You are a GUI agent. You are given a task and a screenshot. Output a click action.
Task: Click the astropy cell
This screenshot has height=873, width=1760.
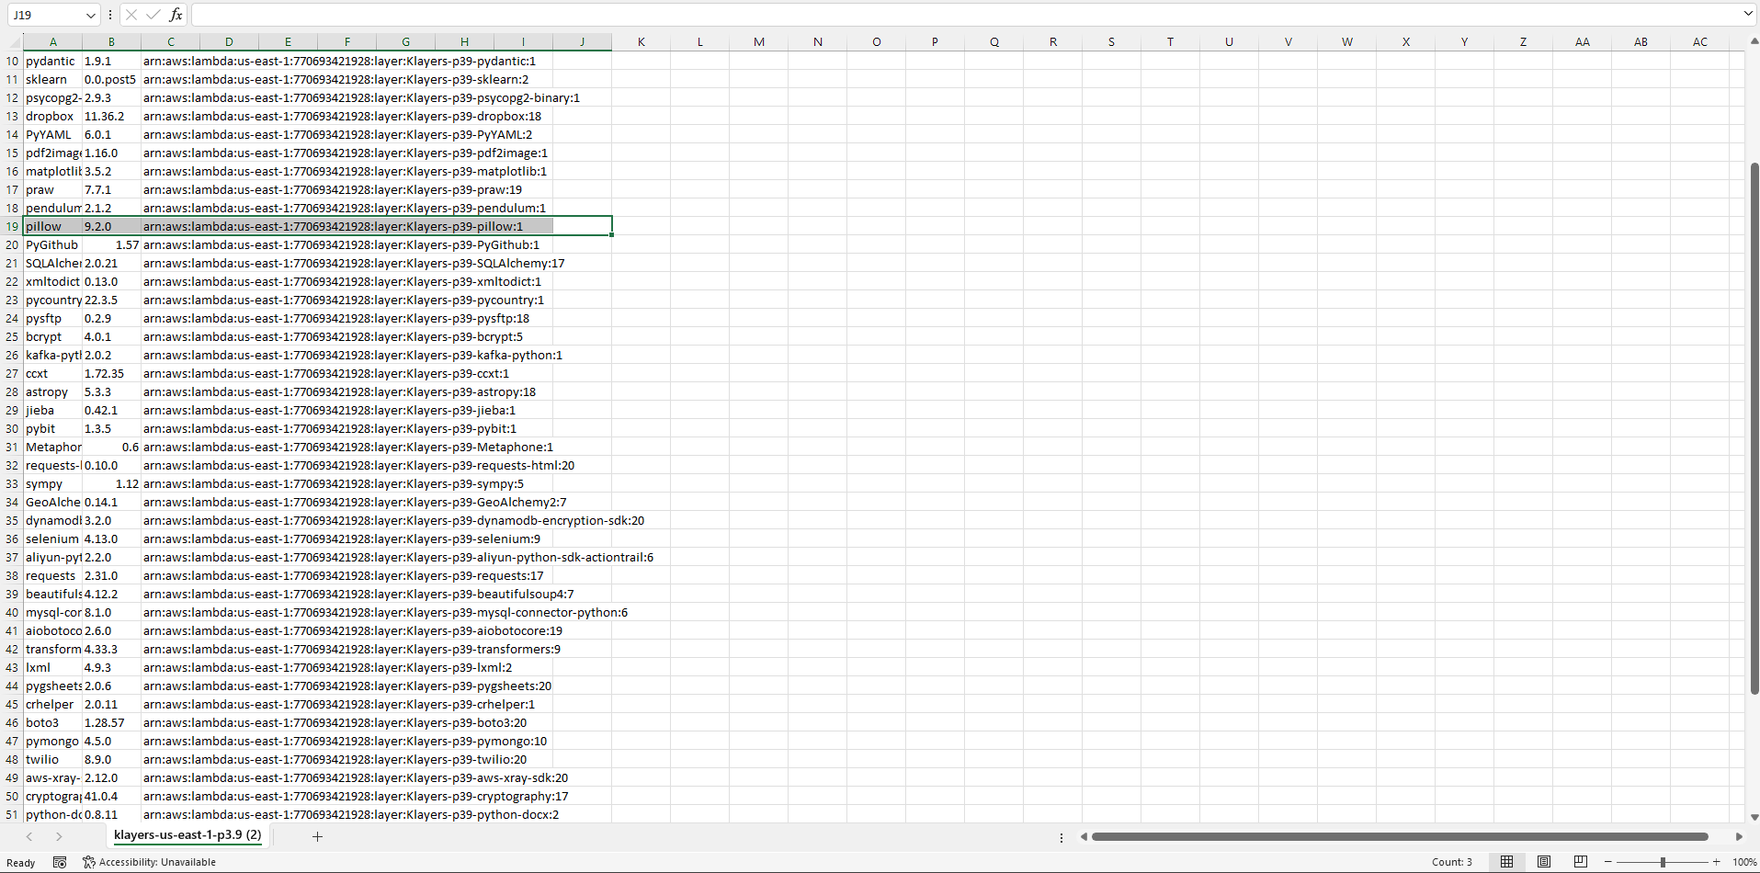53,391
